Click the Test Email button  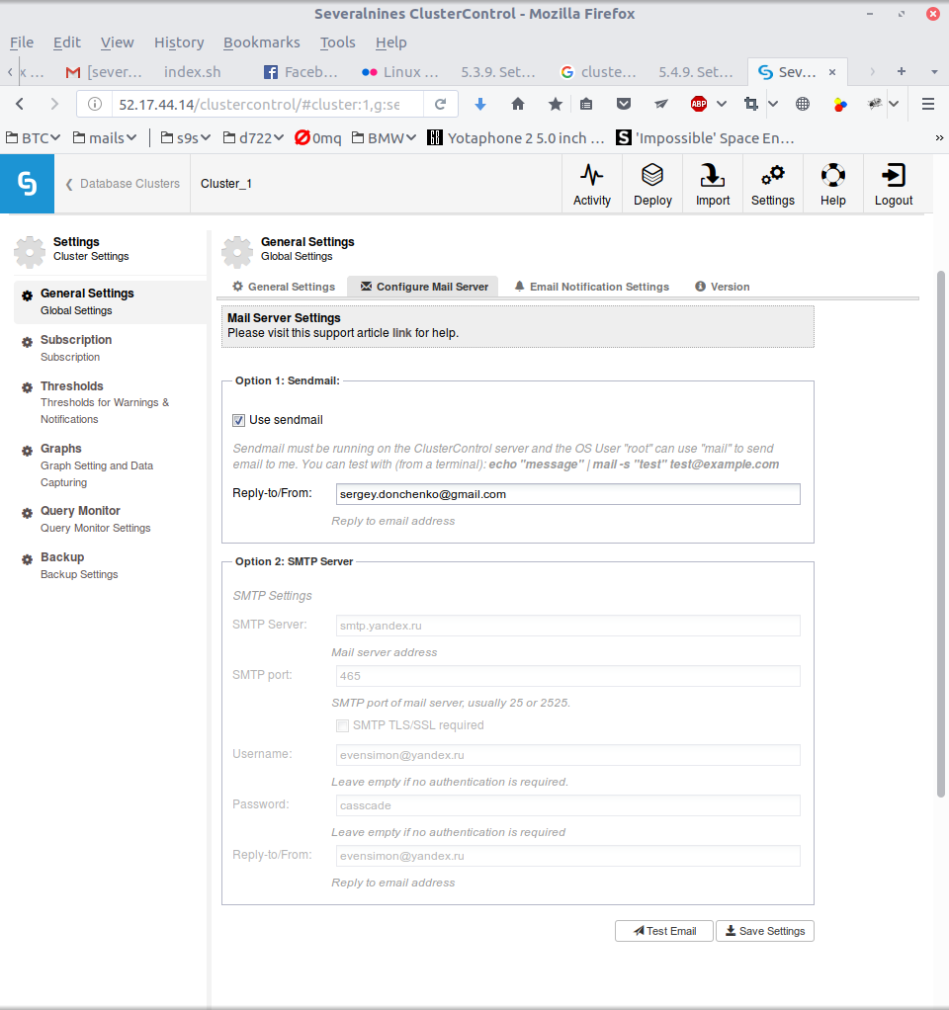[x=663, y=931]
